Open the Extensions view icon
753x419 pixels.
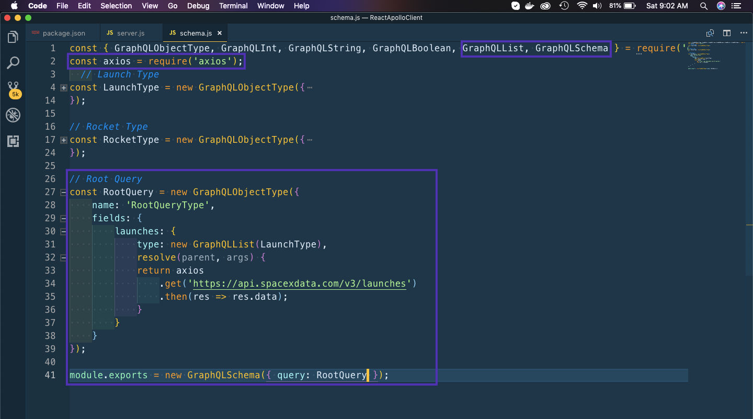click(x=13, y=141)
